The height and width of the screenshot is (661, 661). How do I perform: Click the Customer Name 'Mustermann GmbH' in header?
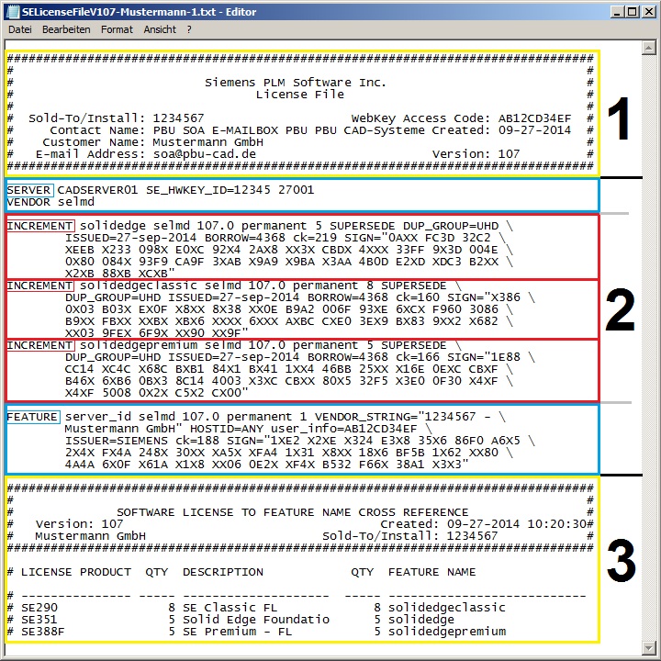[207, 142]
